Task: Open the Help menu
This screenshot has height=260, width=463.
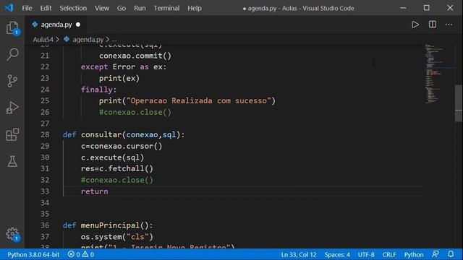Action: click(195, 8)
